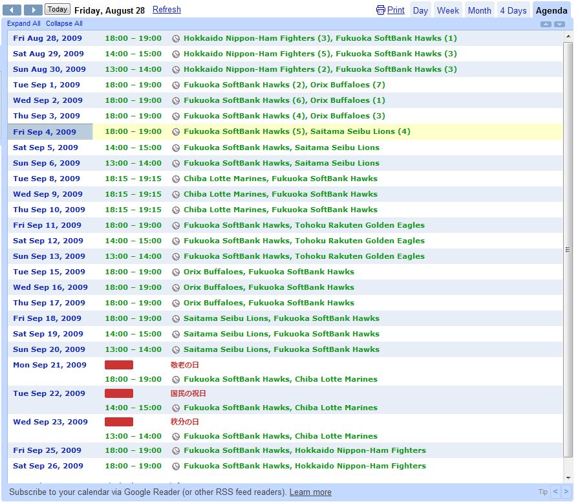The image size is (578, 504).
Task: Open the 国民の祝日 holiday entry
Action: coord(188,393)
